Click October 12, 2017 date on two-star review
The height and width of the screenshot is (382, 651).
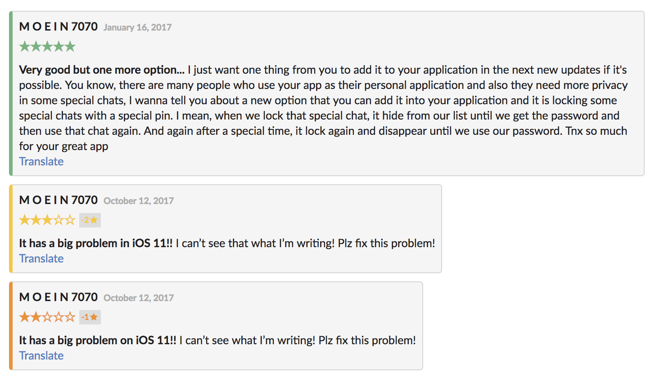pos(139,298)
